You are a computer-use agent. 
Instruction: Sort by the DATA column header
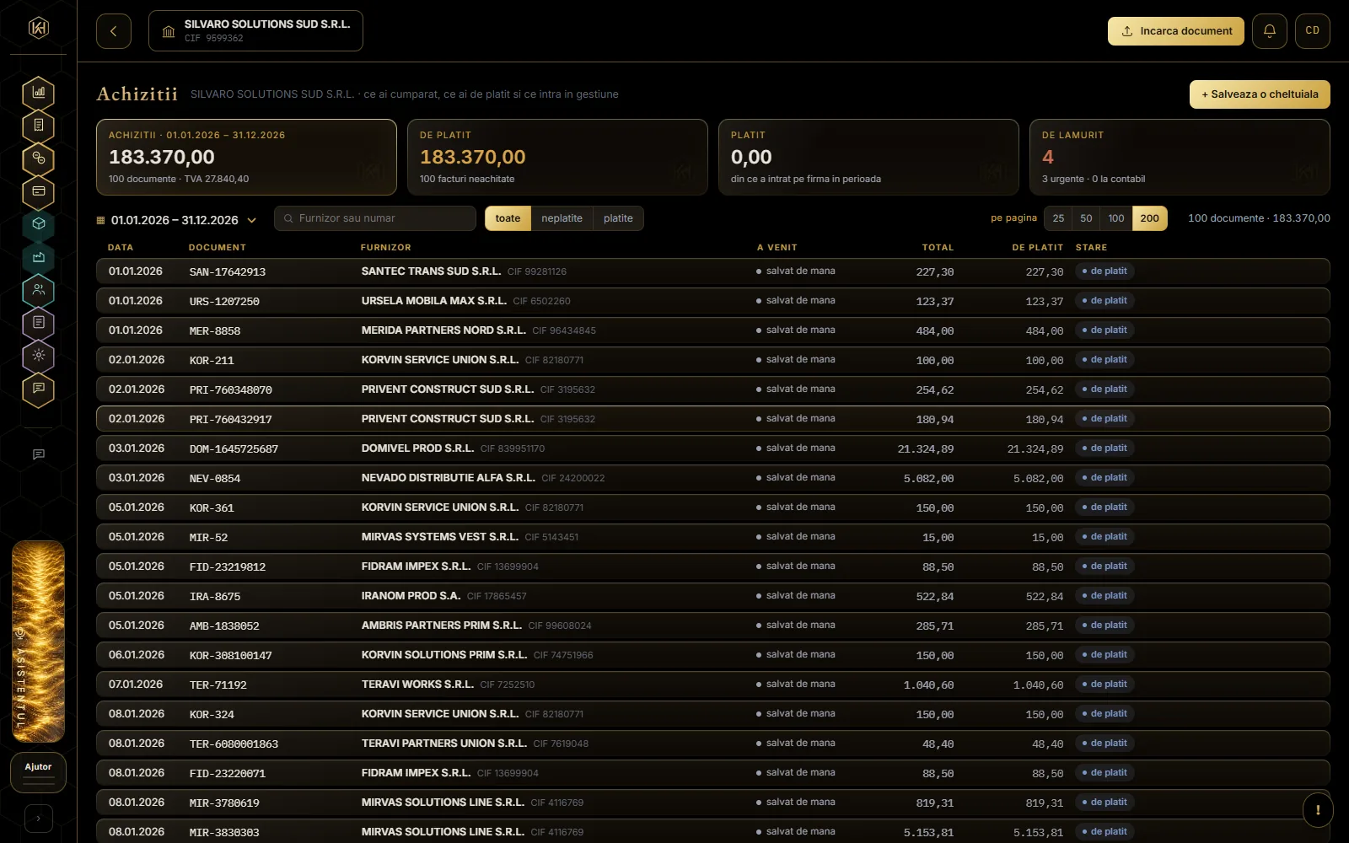click(121, 248)
